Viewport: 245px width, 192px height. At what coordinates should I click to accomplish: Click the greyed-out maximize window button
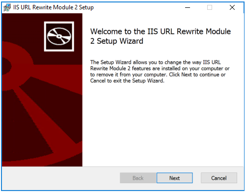click(x=210, y=7)
